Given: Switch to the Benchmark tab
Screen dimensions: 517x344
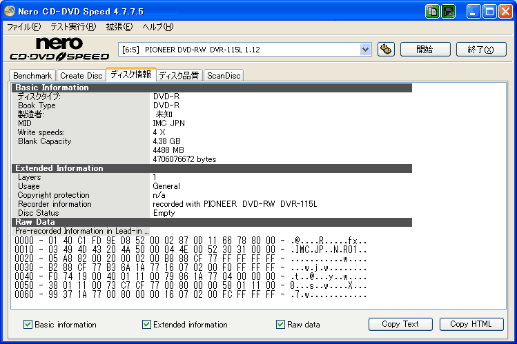Looking at the screenshot, I should [x=32, y=76].
